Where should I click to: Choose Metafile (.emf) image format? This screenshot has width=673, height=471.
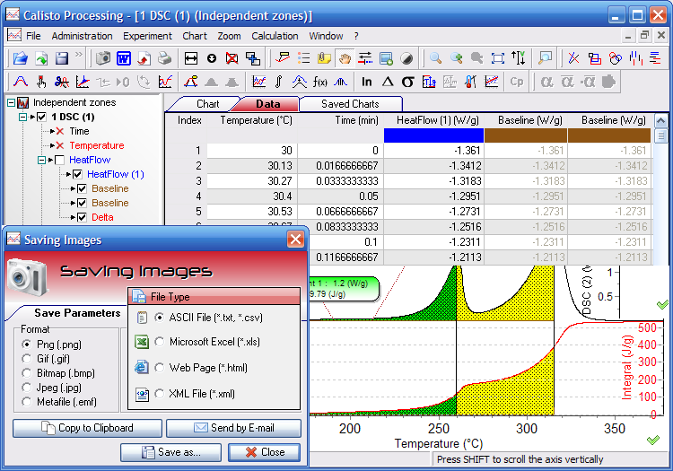pos(27,402)
